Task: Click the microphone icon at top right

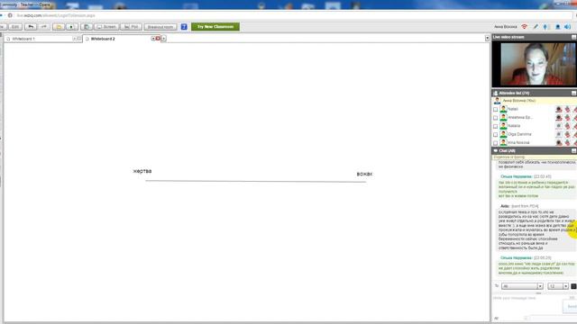Action: point(546,27)
